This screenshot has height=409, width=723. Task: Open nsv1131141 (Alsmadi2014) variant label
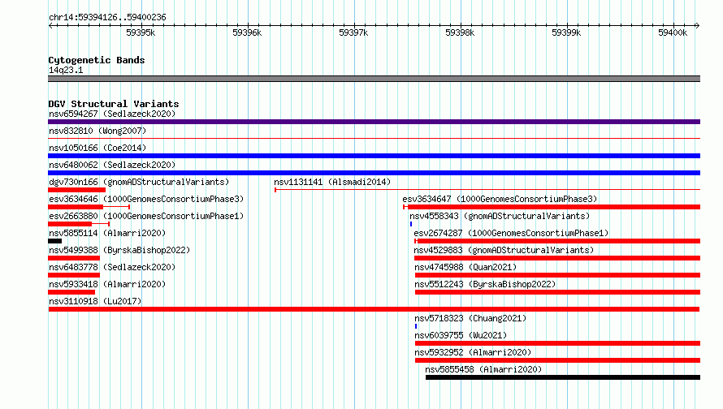(332, 182)
